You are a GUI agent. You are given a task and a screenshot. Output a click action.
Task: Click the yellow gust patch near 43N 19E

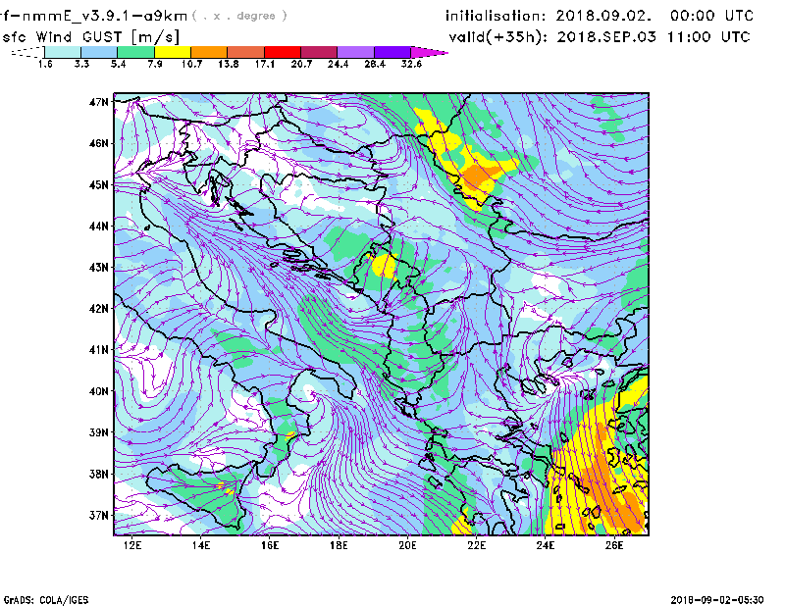385,265
